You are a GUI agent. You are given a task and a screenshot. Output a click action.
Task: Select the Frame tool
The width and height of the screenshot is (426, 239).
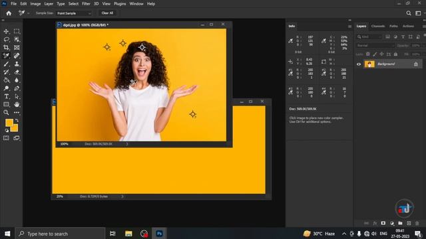point(17,48)
